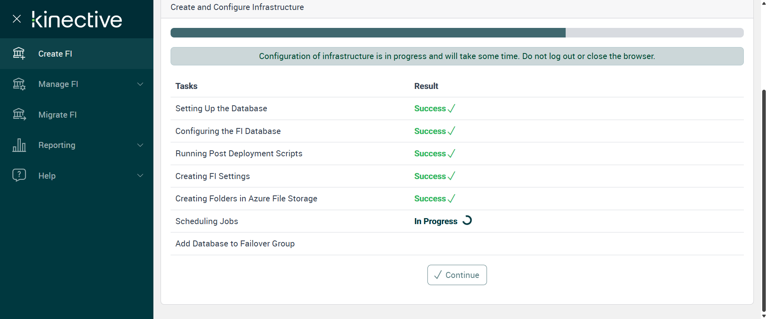Click the Creating Folders in Azure File Storage success checkmark
This screenshot has height=319, width=767.
pos(451,199)
